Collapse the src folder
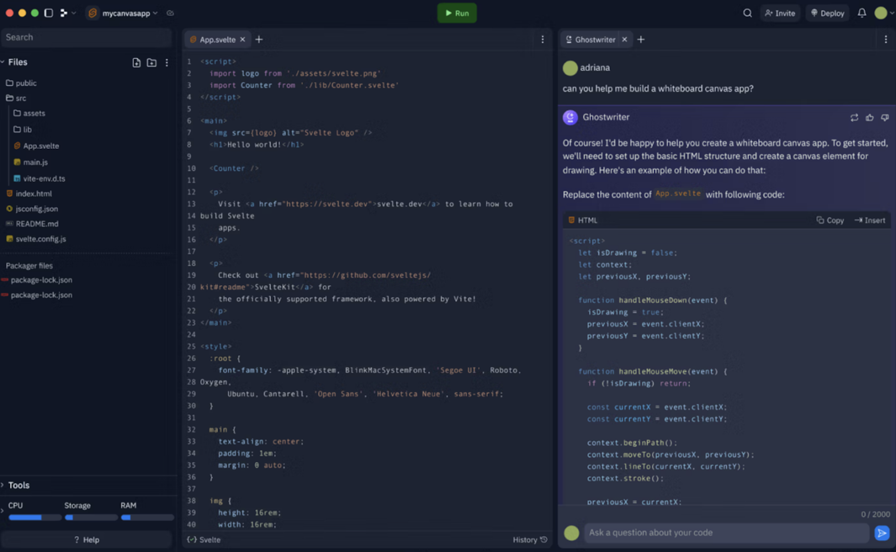Image resolution: width=896 pixels, height=552 pixels. click(20, 98)
